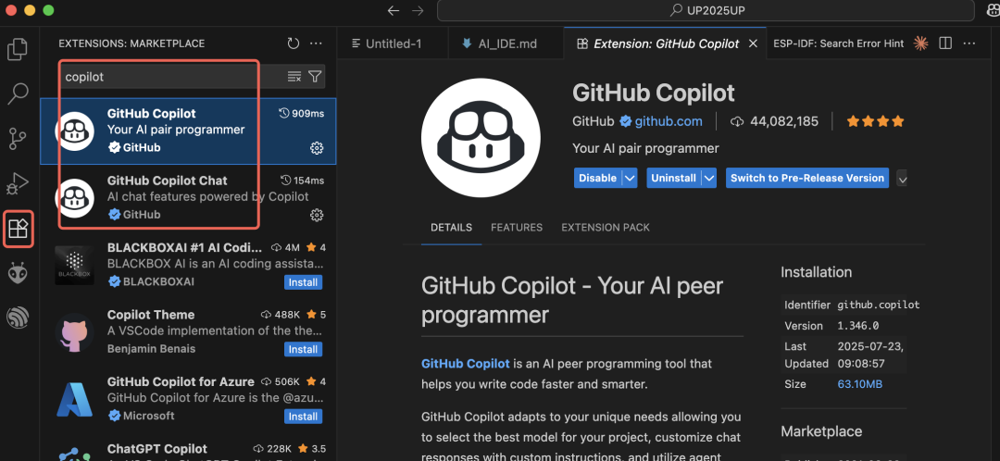
Task: Click the 63.10MB size link
Action: 859,384
